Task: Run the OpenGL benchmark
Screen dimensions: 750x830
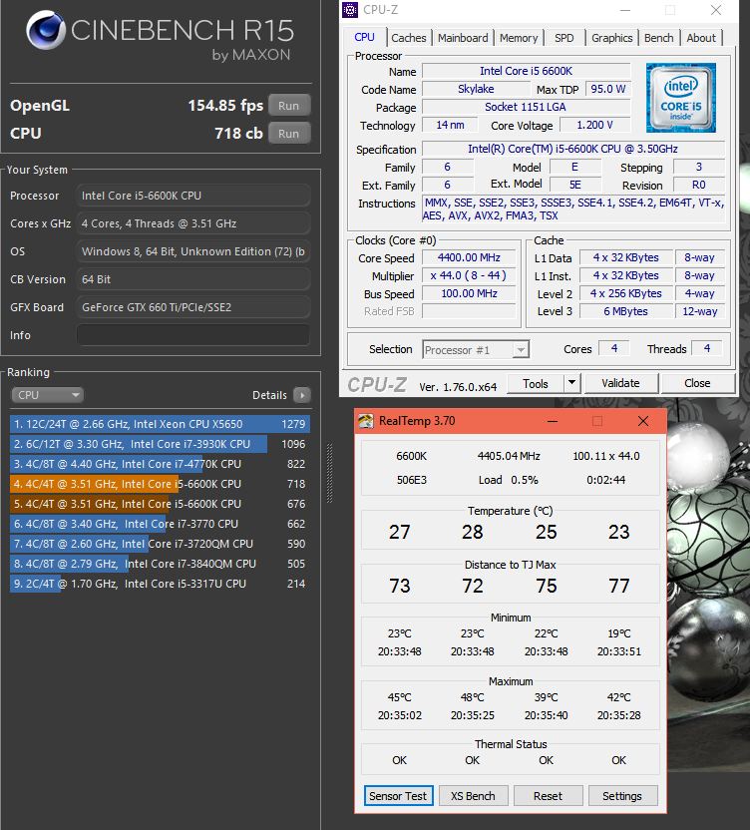Action: 289,106
